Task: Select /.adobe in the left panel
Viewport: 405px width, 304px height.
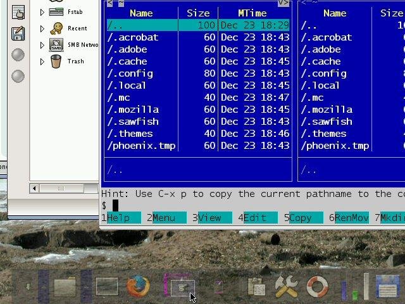Action: [127, 49]
